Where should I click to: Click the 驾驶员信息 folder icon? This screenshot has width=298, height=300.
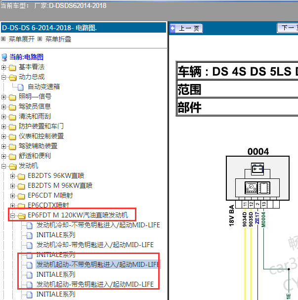[x=12, y=107]
